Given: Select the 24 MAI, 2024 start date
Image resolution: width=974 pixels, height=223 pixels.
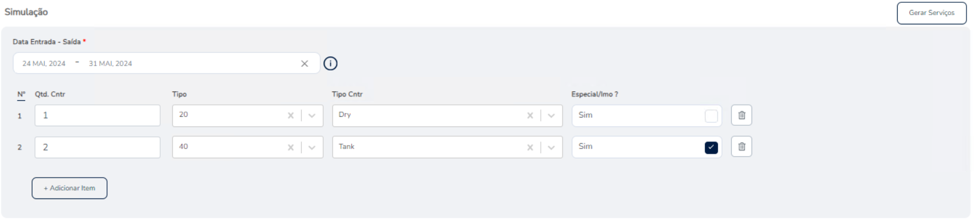Looking at the screenshot, I should pyautogui.click(x=44, y=63).
